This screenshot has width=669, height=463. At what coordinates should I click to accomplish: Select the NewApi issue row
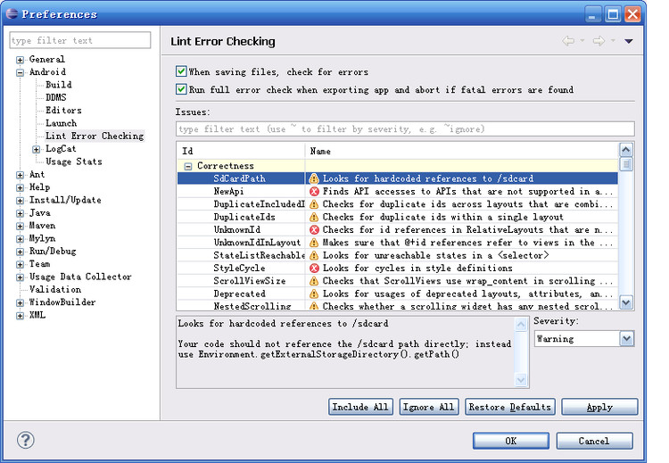coord(398,191)
